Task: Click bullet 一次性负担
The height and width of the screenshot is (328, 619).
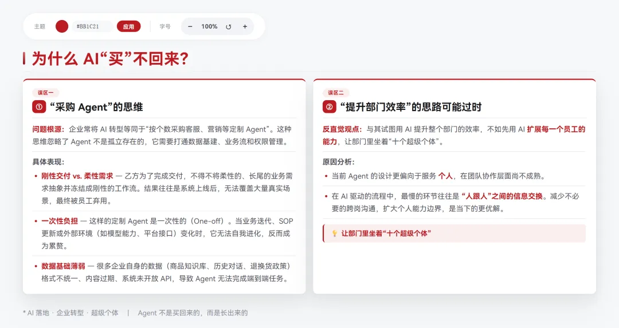Action: [60, 221]
